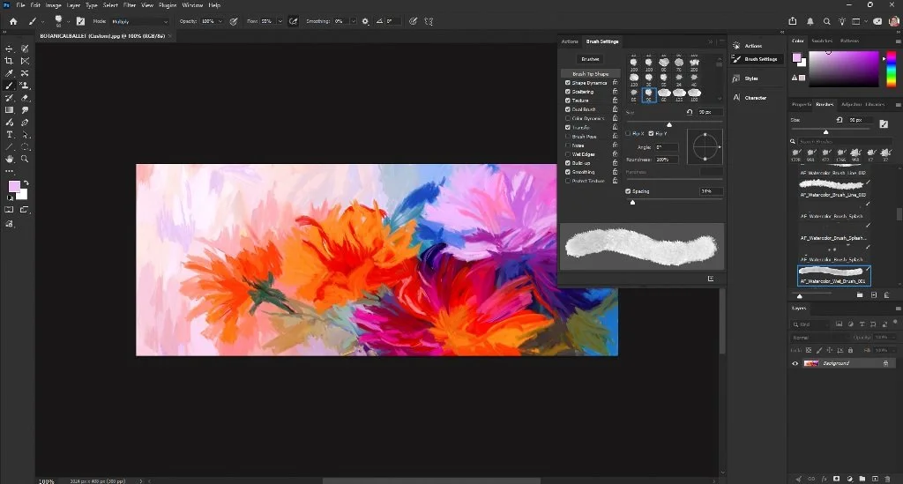Select the Zoom tool
The height and width of the screenshot is (484, 903).
tap(25, 159)
